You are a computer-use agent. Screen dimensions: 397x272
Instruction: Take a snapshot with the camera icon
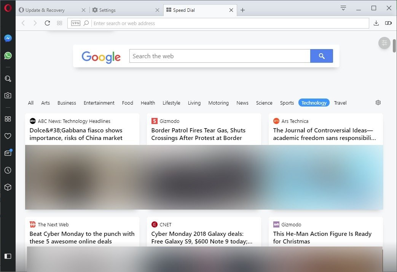(8, 95)
